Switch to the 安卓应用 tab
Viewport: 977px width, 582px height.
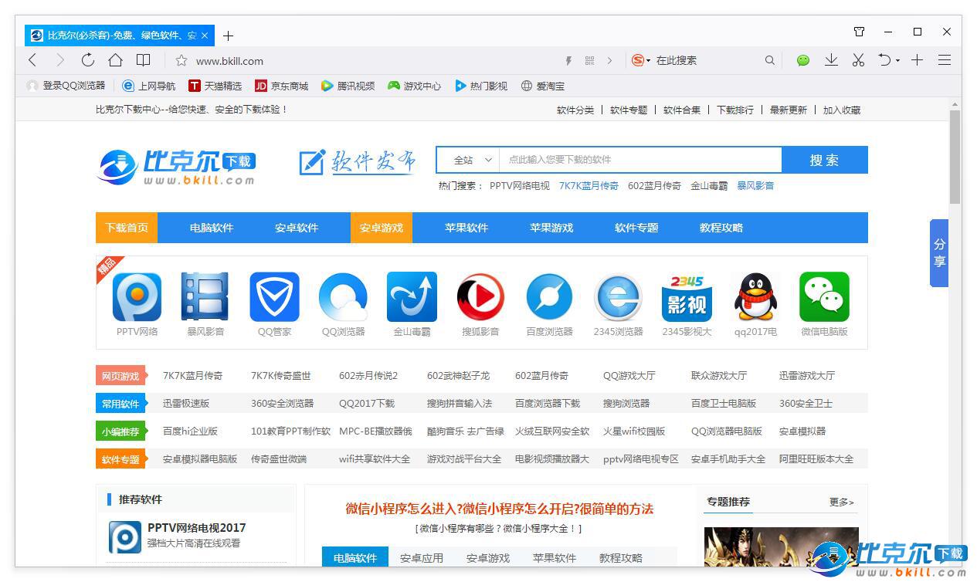422,557
